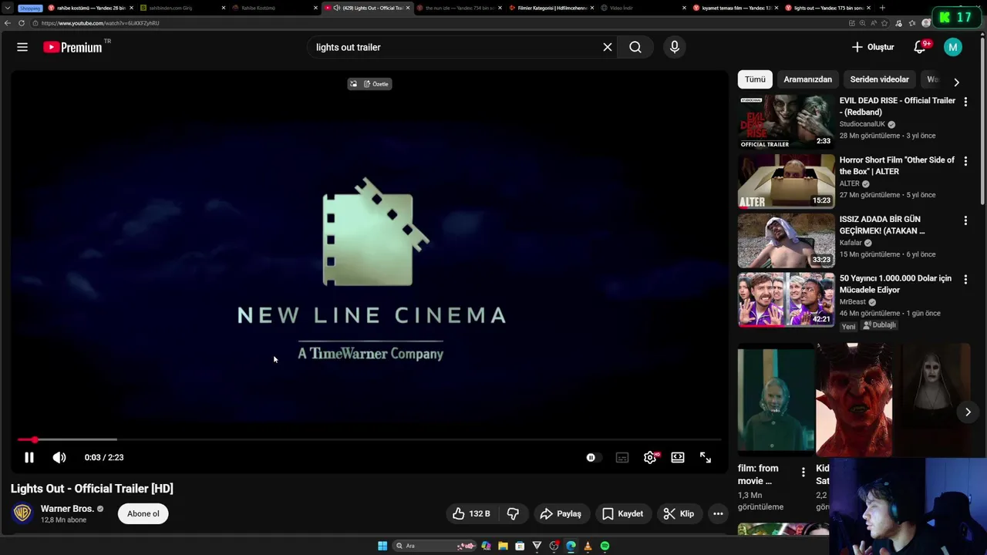
Task: Click the browser address bar URL
Action: click(101, 23)
